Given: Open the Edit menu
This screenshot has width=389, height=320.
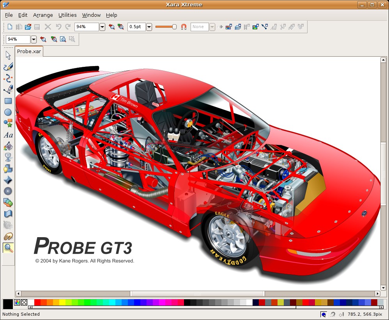Looking at the screenshot, I should (x=23, y=15).
